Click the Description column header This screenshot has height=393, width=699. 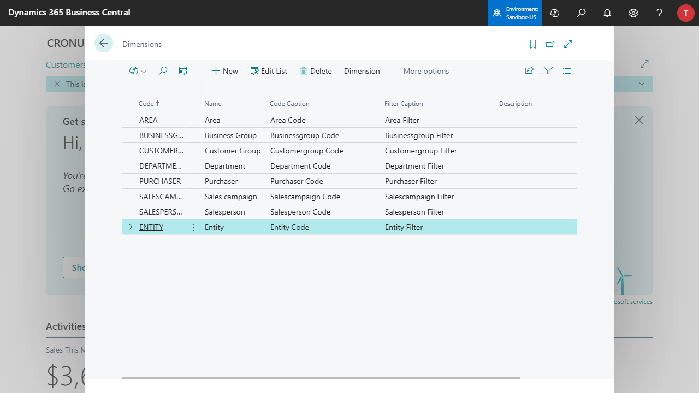coord(516,104)
